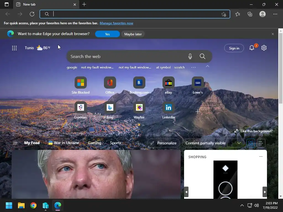The height and width of the screenshot is (212, 283).
Task: Open Like this background link
Action: coord(253,131)
